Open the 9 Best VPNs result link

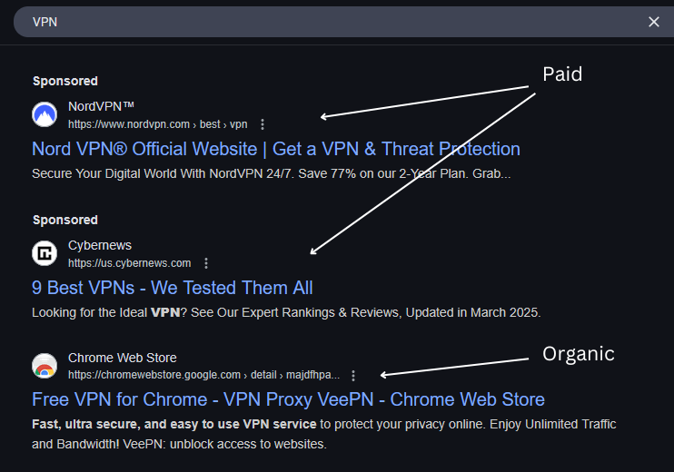[x=173, y=288]
